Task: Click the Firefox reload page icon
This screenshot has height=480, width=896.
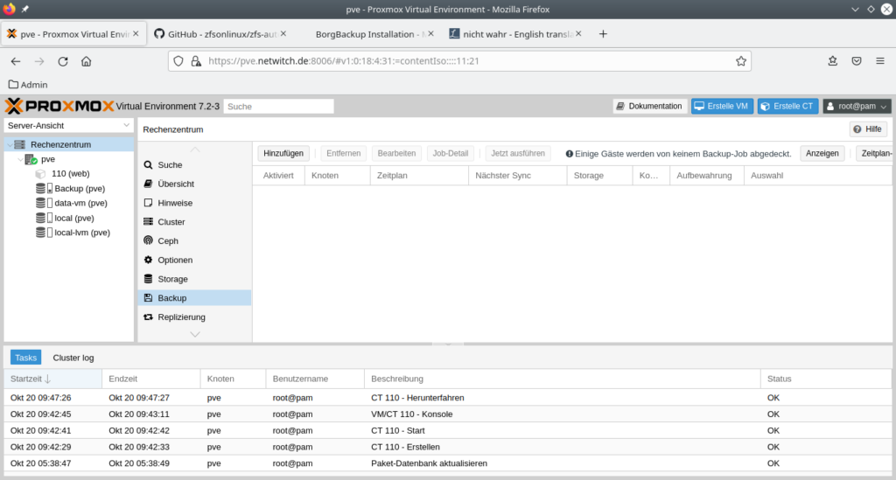Action: [x=63, y=62]
